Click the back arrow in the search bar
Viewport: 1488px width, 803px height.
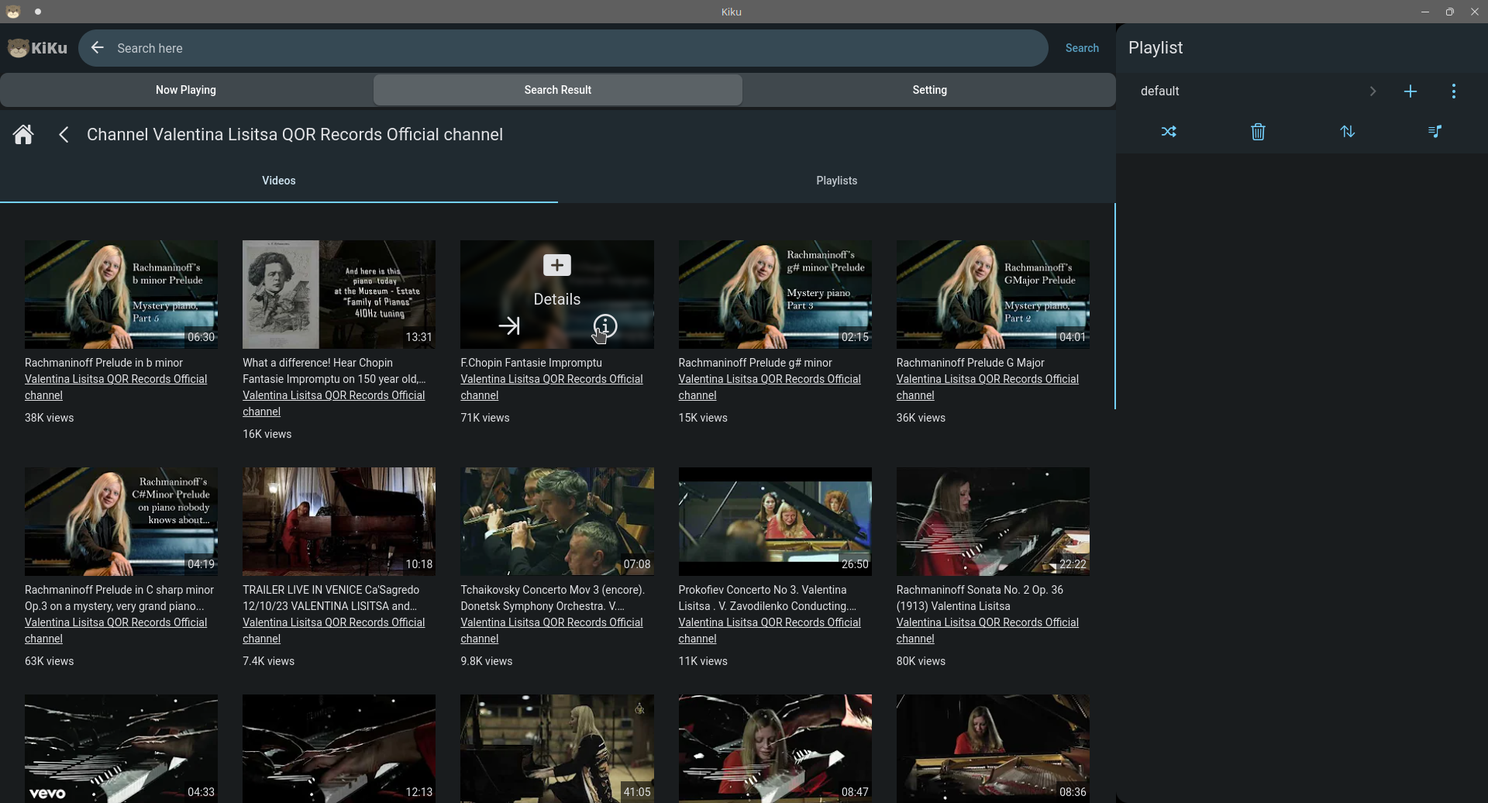coord(97,48)
